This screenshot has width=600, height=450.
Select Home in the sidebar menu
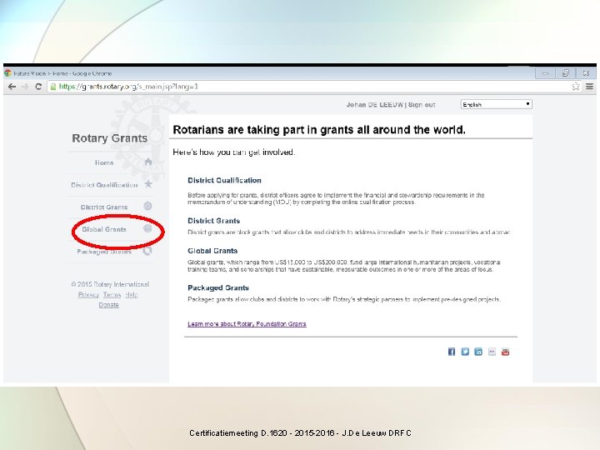104,162
